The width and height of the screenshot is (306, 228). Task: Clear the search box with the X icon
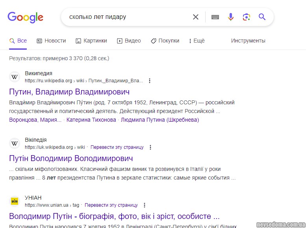pos(196,17)
